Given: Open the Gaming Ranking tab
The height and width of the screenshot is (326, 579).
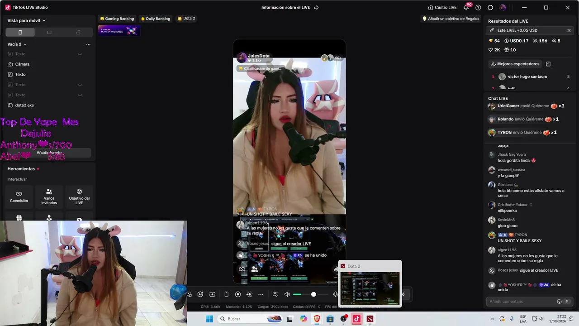Looking at the screenshot, I should pyautogui.click(x=117, y=19).
